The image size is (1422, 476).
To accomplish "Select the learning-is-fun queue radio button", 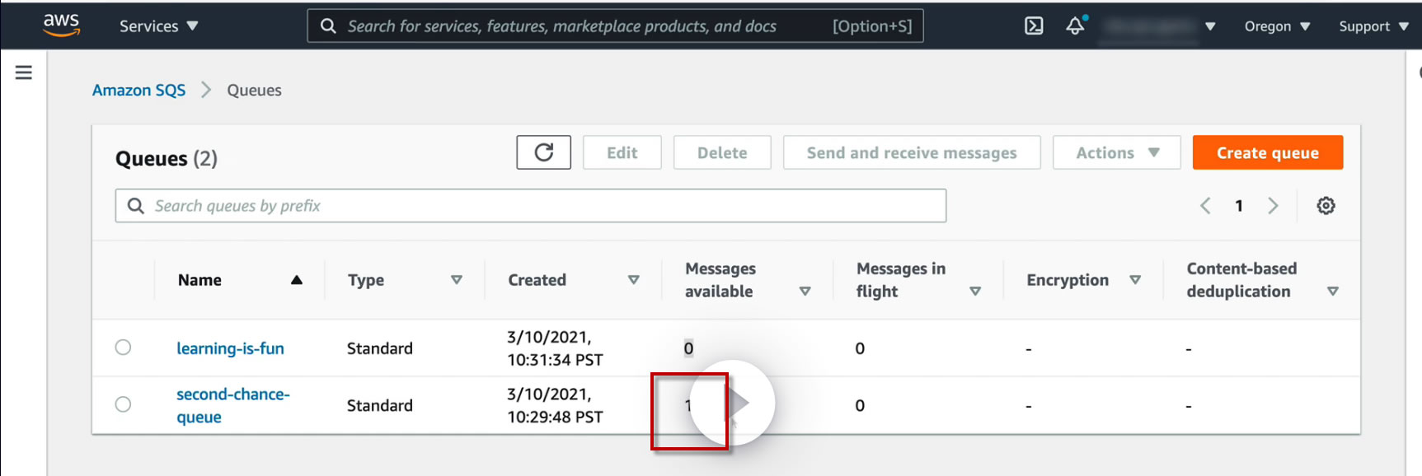I will pos(123,348).
